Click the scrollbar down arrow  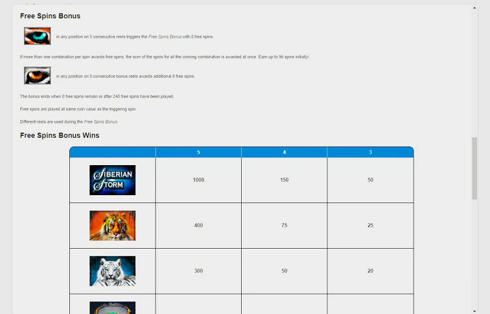[474, 311]
